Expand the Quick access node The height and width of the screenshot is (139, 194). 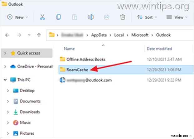(5, 53)
